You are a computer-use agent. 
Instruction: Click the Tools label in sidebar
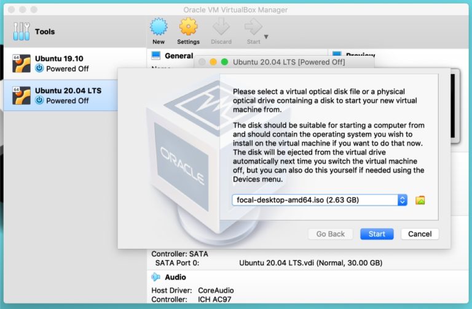(x=45, y=31)
